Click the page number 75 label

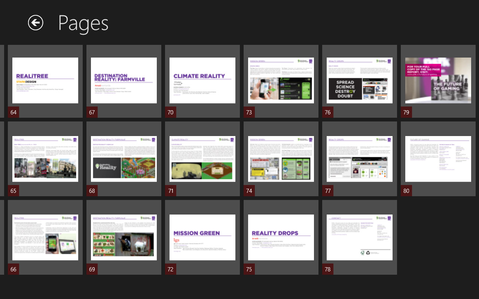tap(249, 269)
